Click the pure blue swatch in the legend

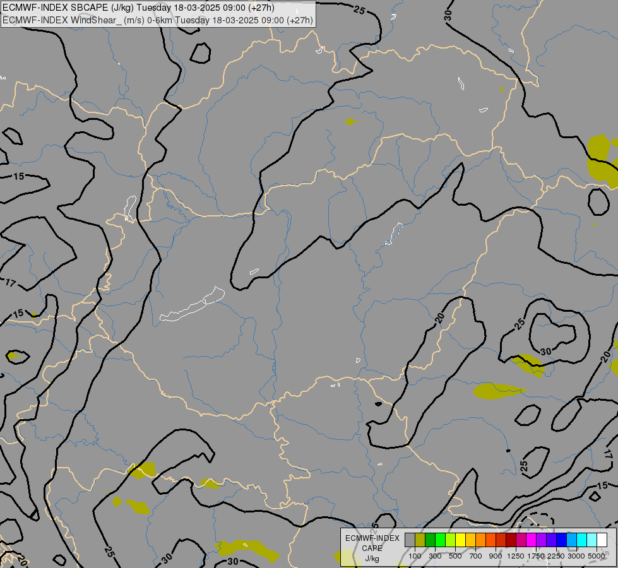point(561,540)
